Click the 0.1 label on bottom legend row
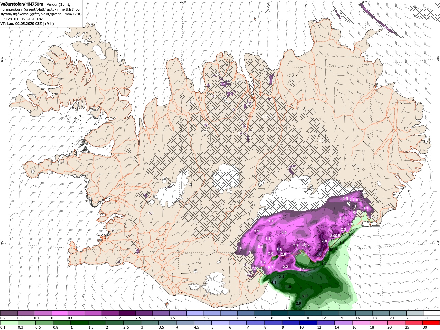The height and width of the screenshot is (330, 440). tap(3, 328)
